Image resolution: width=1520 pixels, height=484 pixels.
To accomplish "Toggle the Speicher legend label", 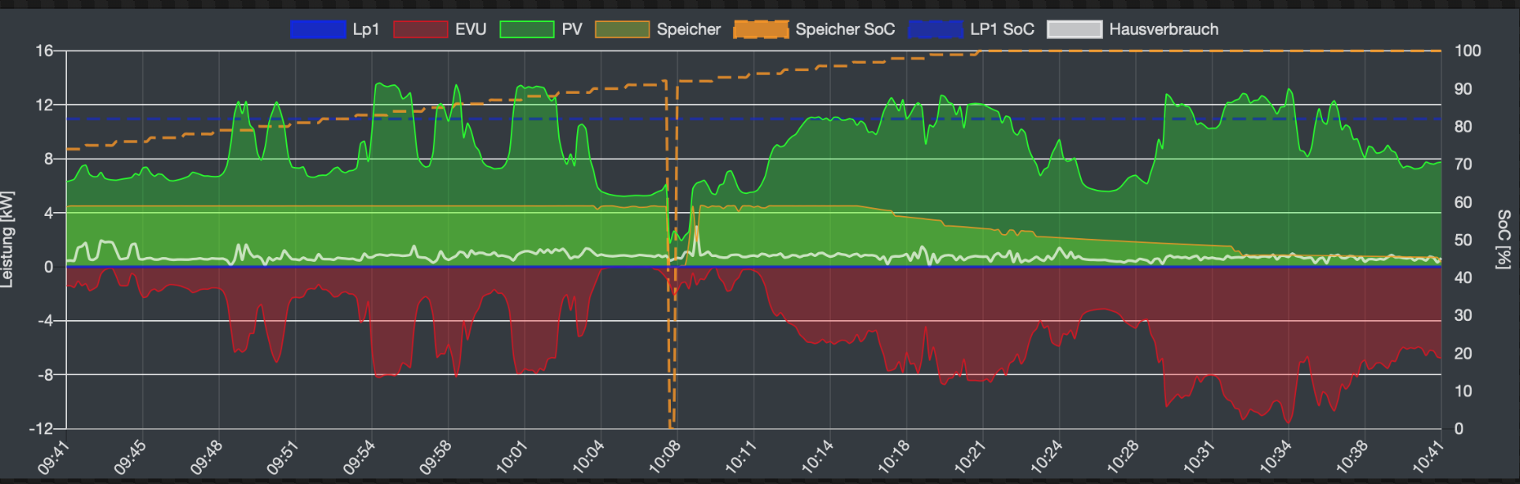I will click(688, 29).
